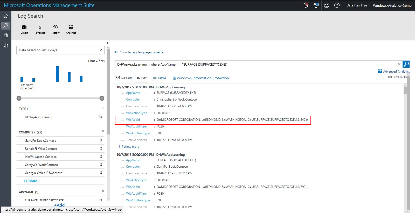Open the search History icon

coord(56,27)
